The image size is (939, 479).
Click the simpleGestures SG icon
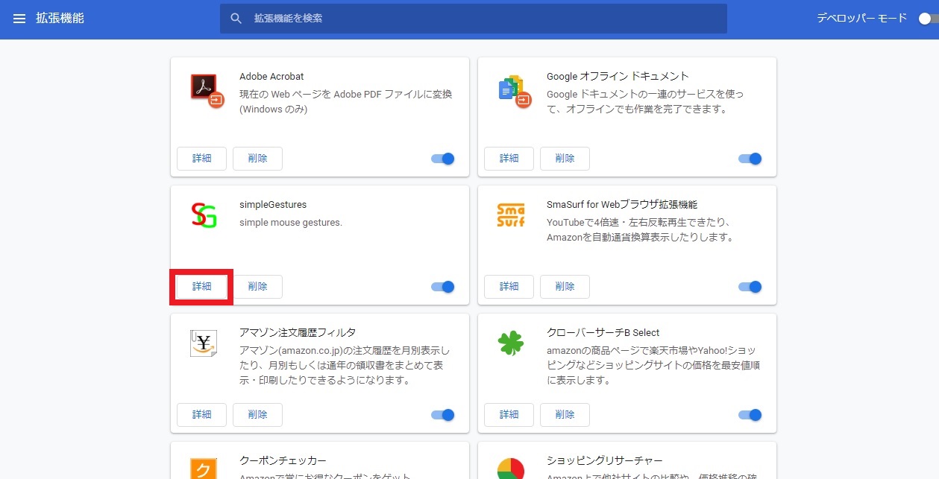point(204,215)
